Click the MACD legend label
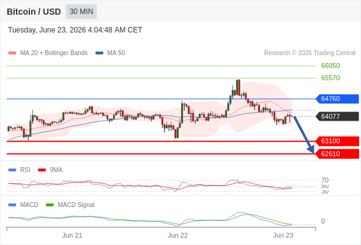 pyautogui.click(x=29, y=205)
